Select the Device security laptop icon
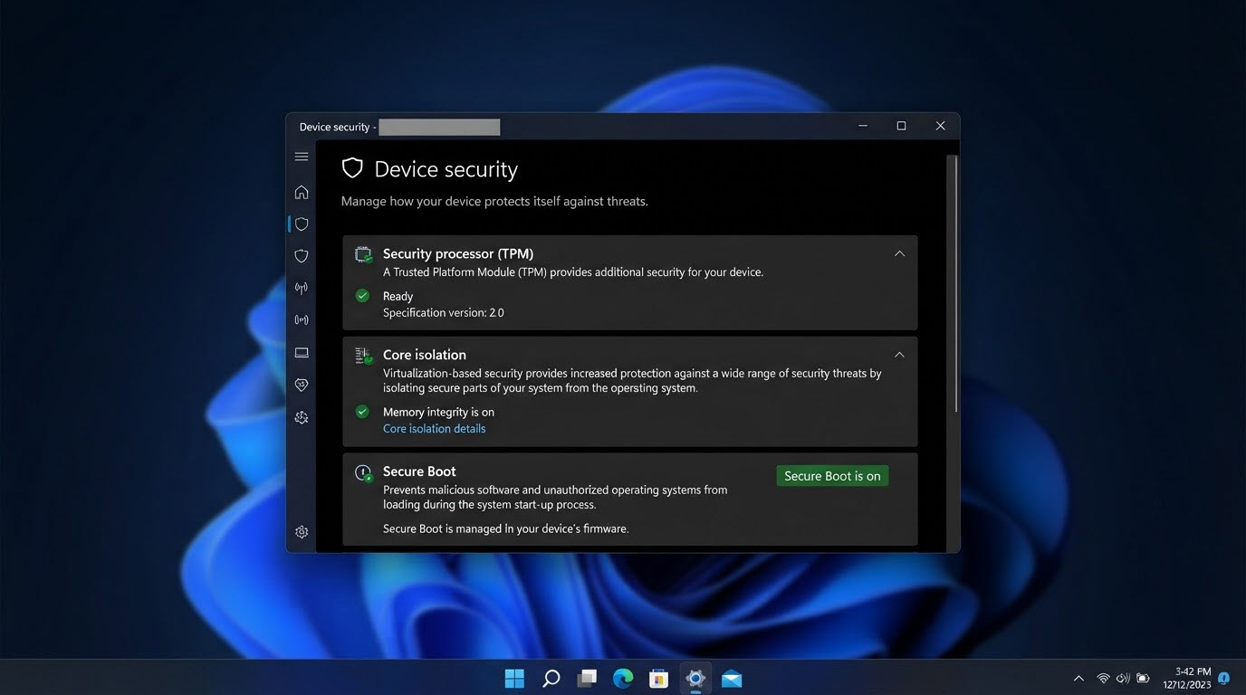The image size is (1246, 695). point(302,353)
